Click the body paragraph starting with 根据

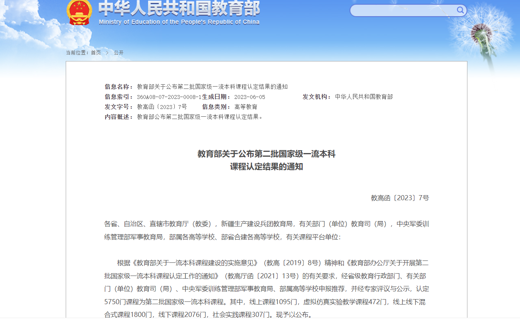point(266,289)
